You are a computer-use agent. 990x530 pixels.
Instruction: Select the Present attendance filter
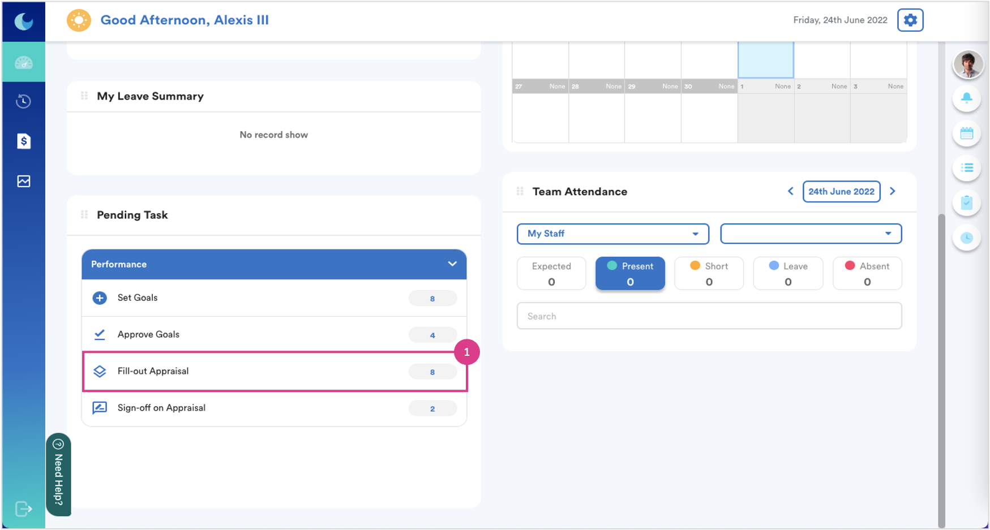630,273
